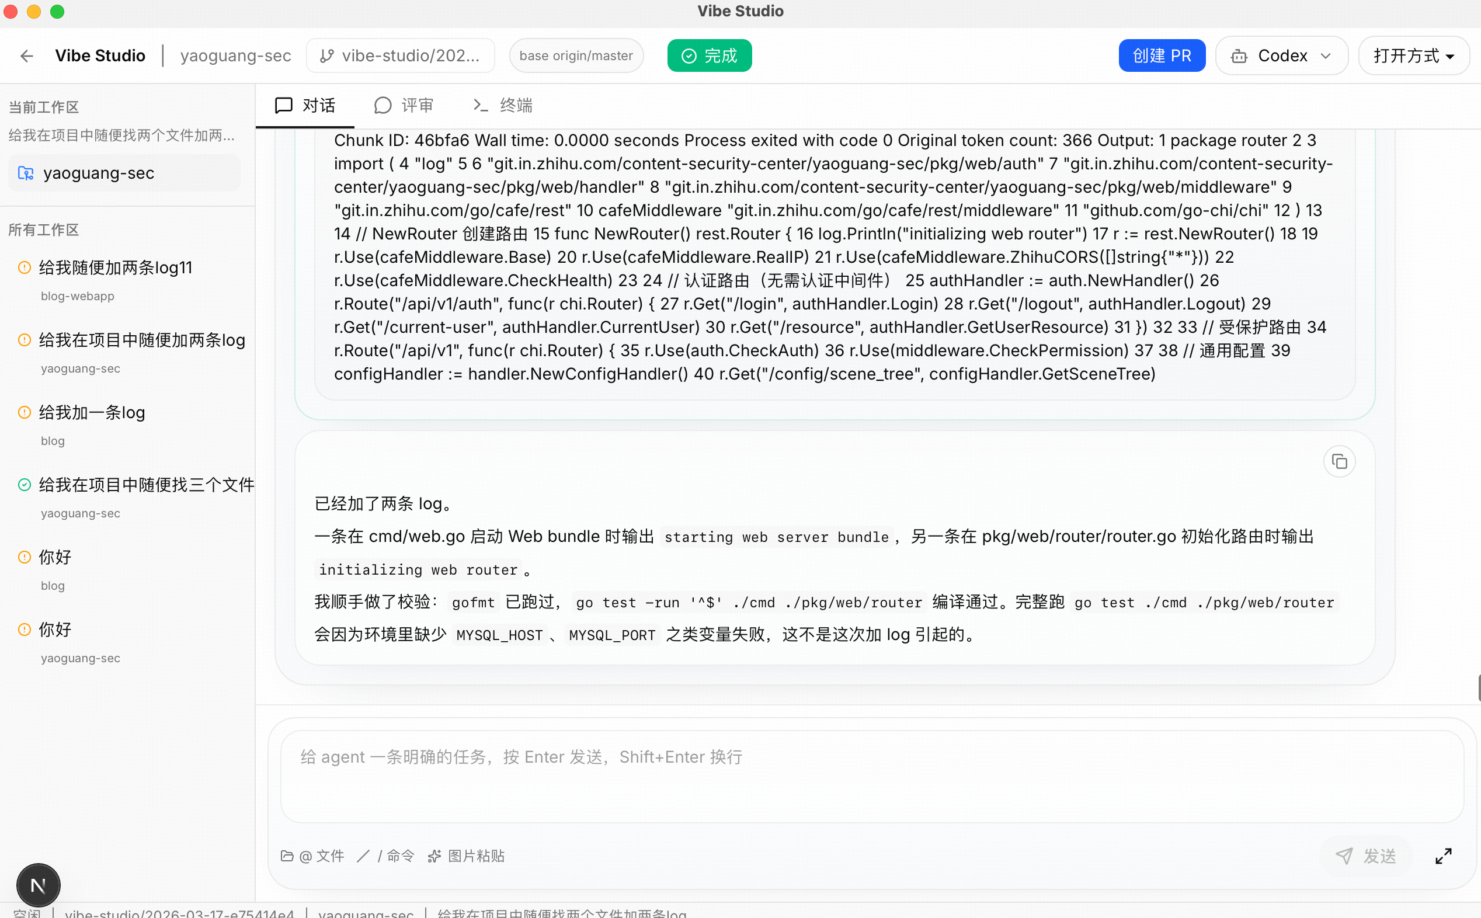Viewport: 1481px width, 918px height.
Task: Click the 创建 PR button
Action: (x=1162, y=56)
